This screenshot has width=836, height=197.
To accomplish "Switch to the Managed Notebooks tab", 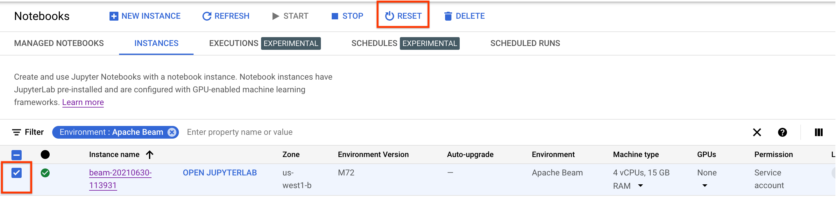I will [58, 43].
